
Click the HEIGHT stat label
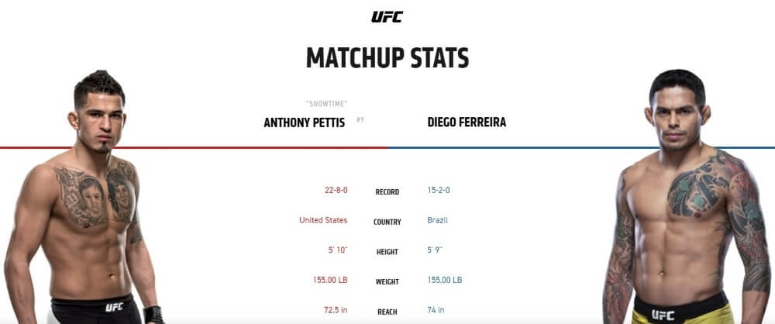(x=387, y=252)
